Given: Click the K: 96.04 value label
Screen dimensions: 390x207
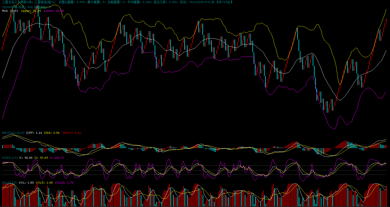Looking at the screenshot, I should [26, 158].
